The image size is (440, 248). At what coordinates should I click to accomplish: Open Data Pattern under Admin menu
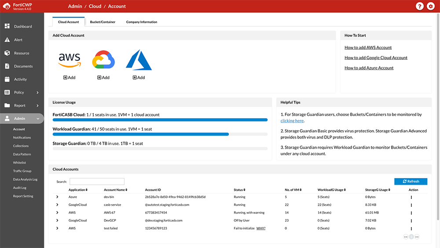[22, 154]
